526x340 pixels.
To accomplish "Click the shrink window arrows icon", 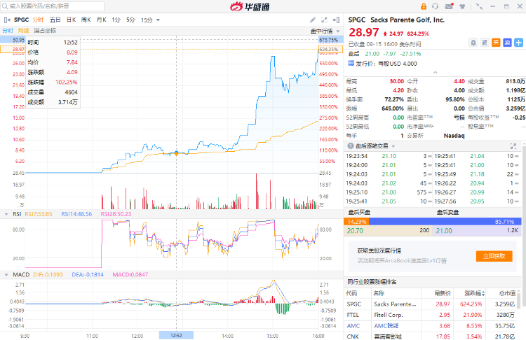I will (480, 6).
